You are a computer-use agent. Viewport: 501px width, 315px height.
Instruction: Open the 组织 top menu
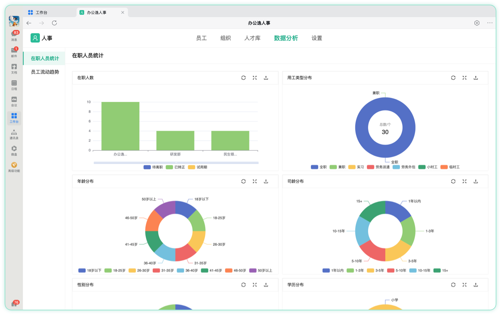coord(225,38)
